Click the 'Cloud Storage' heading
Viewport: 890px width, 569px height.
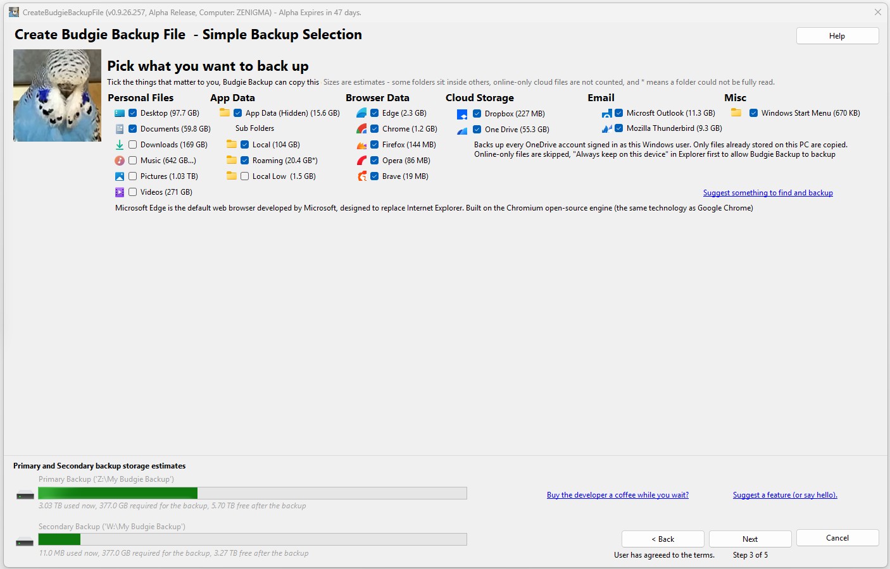pyautogui.click(x=480, y=98)
